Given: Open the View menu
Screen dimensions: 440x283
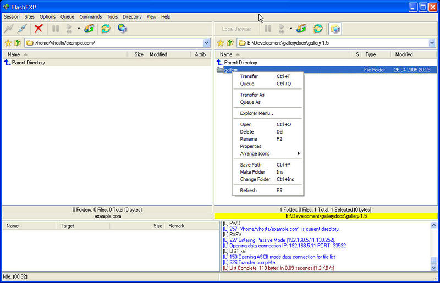Looking at the screenshot, I should 151,17.
